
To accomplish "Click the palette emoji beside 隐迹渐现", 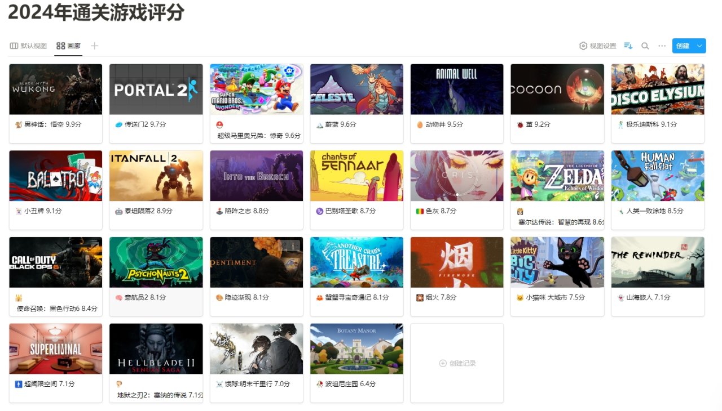I will pos(219,297).
